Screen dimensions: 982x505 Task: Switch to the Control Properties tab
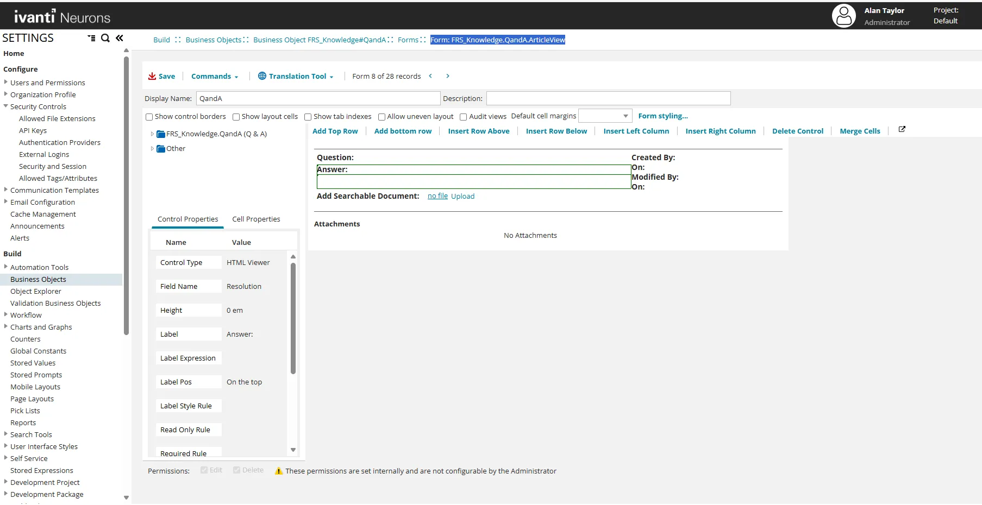tap(187, 219)
